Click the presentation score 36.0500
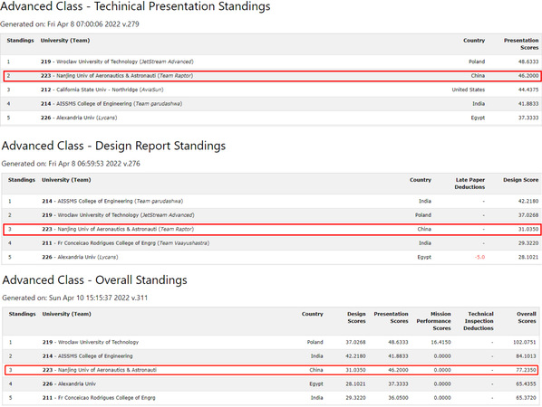The height and width of the screenshot is (407, 542). (398, 398)
